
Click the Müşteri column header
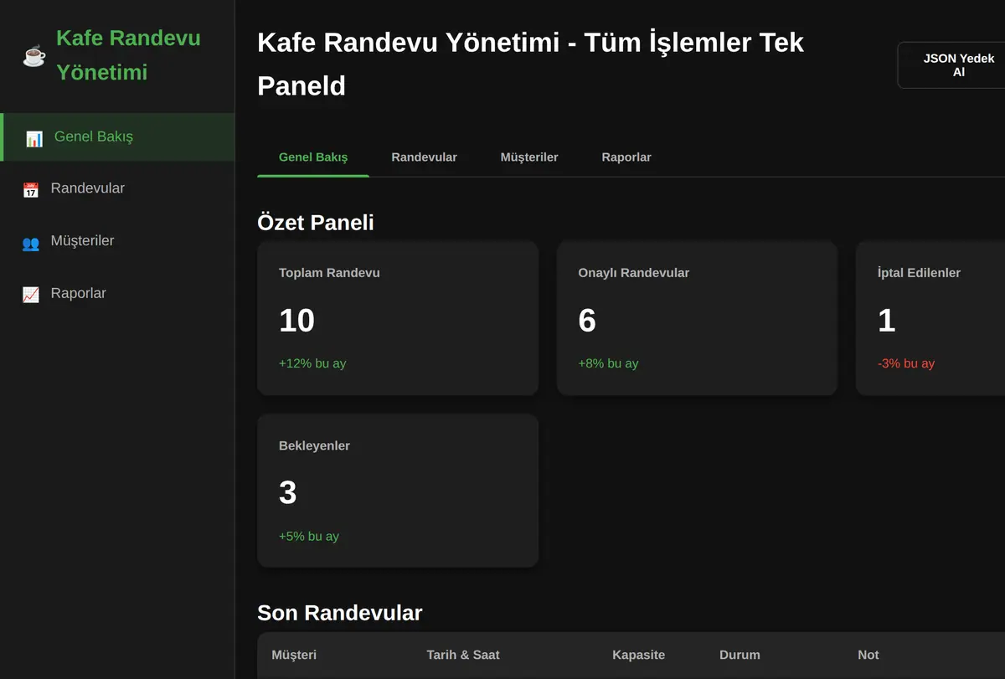(294, 655)
